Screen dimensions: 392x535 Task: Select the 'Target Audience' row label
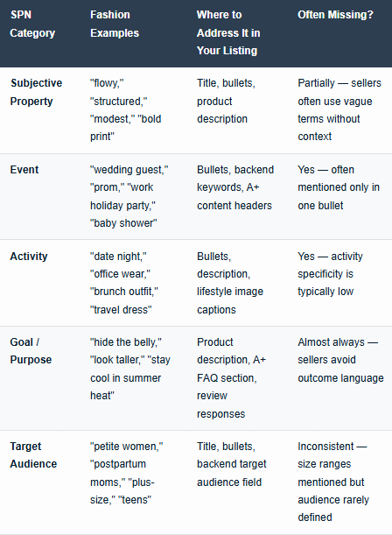tap(33, 455)
